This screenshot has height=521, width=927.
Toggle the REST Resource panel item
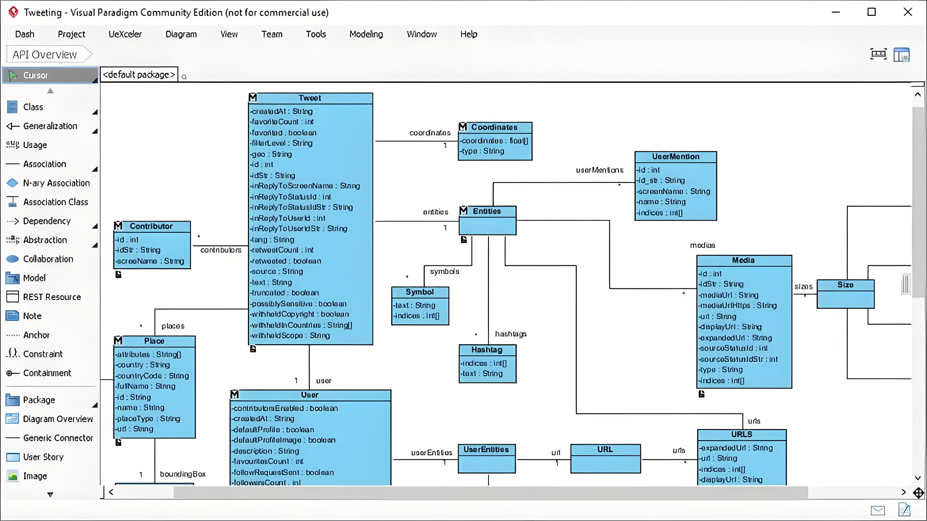(51, 296)
